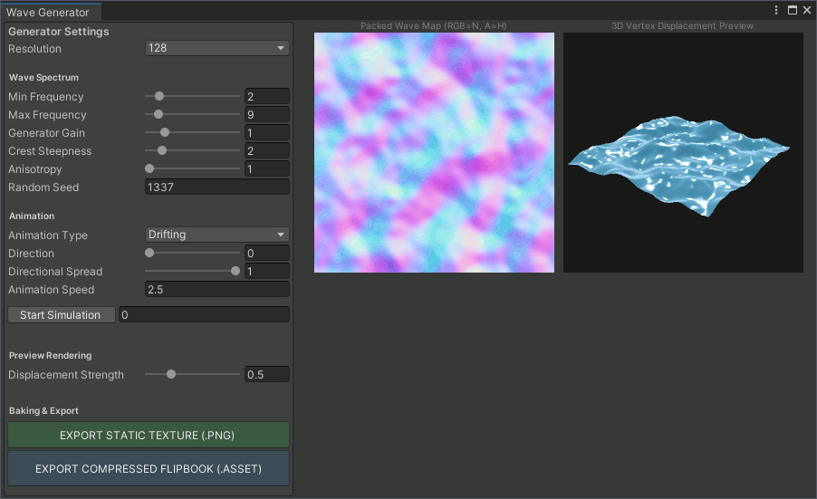
Task: Click the Animation Speed label
Action: [51, 290]
